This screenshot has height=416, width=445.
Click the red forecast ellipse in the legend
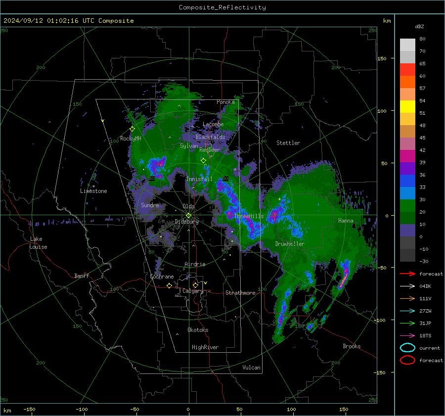(x=407, y=360)
